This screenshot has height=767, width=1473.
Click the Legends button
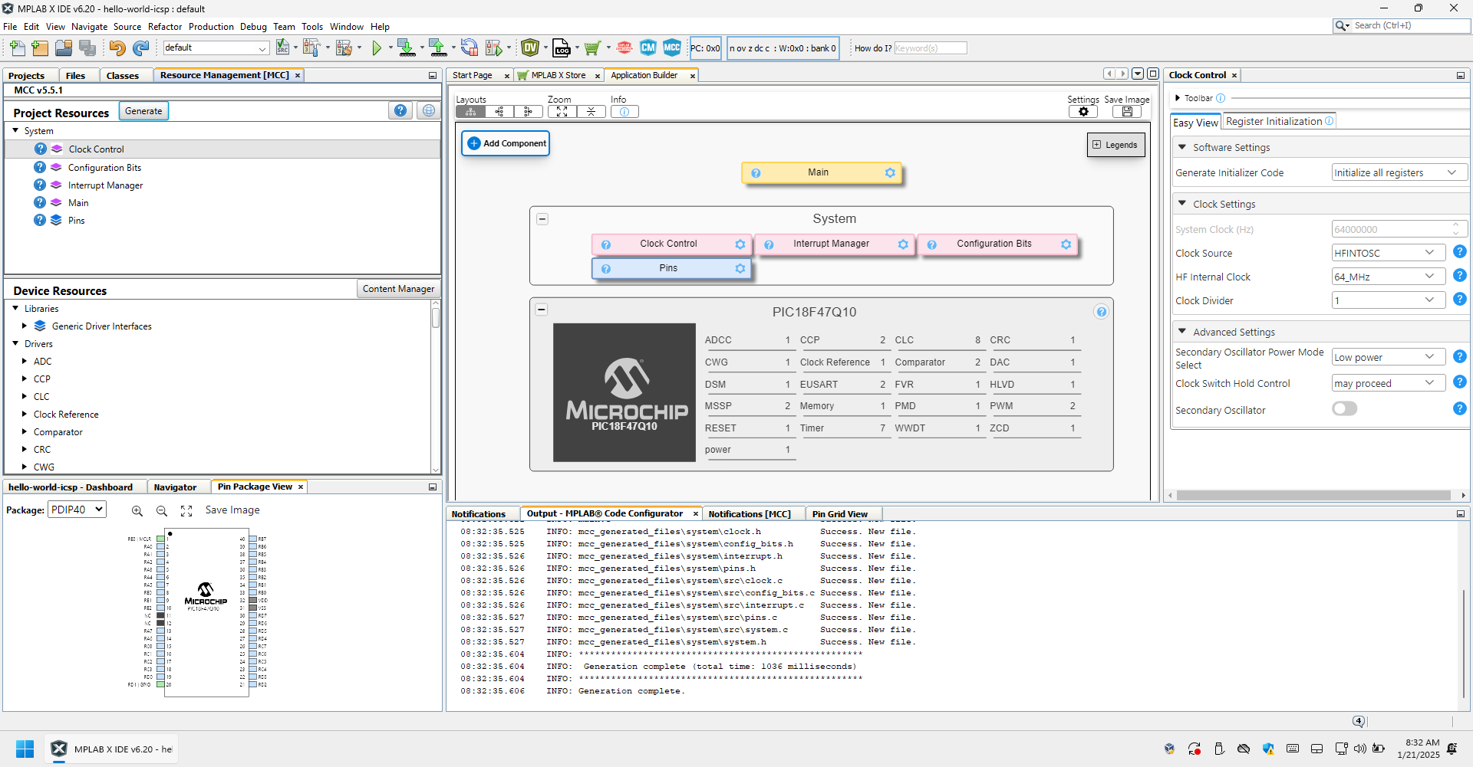1115,145
